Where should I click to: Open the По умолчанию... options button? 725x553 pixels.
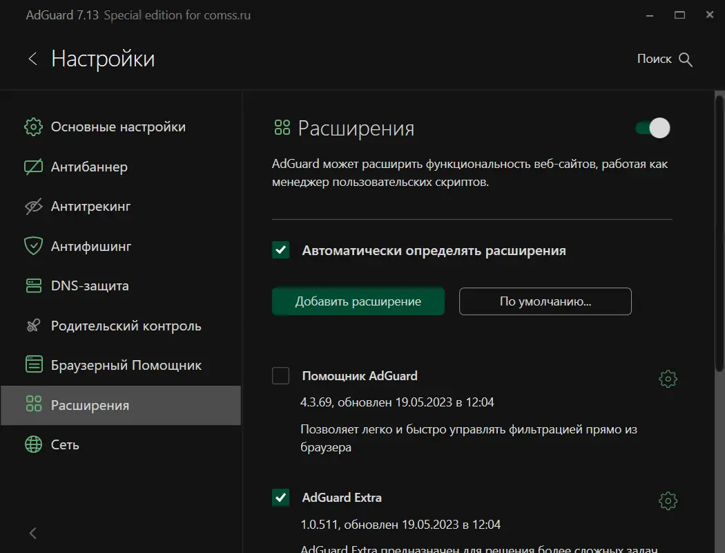(x=545, y=301)
